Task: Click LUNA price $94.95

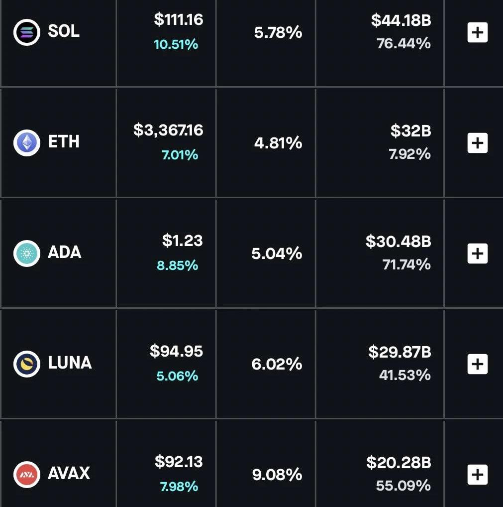Action: point(176,352)
